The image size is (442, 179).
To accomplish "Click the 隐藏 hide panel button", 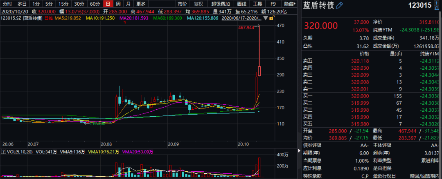I will click(290, 4).
